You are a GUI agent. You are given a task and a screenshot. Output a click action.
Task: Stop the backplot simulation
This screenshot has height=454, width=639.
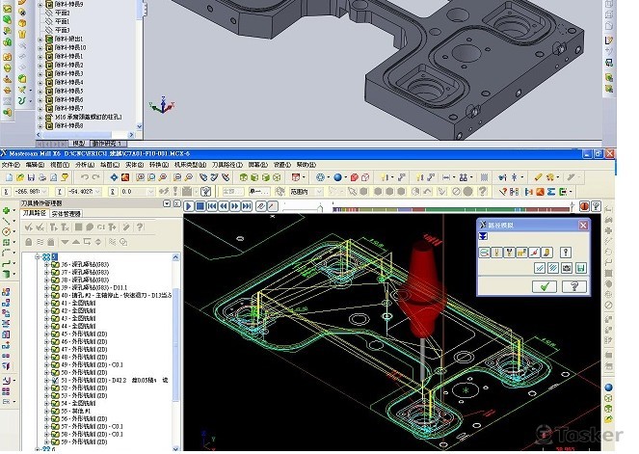(x=200, y=206)
